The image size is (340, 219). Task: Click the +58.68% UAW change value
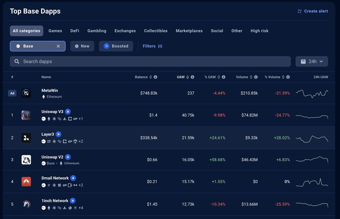tap(217, 160)
